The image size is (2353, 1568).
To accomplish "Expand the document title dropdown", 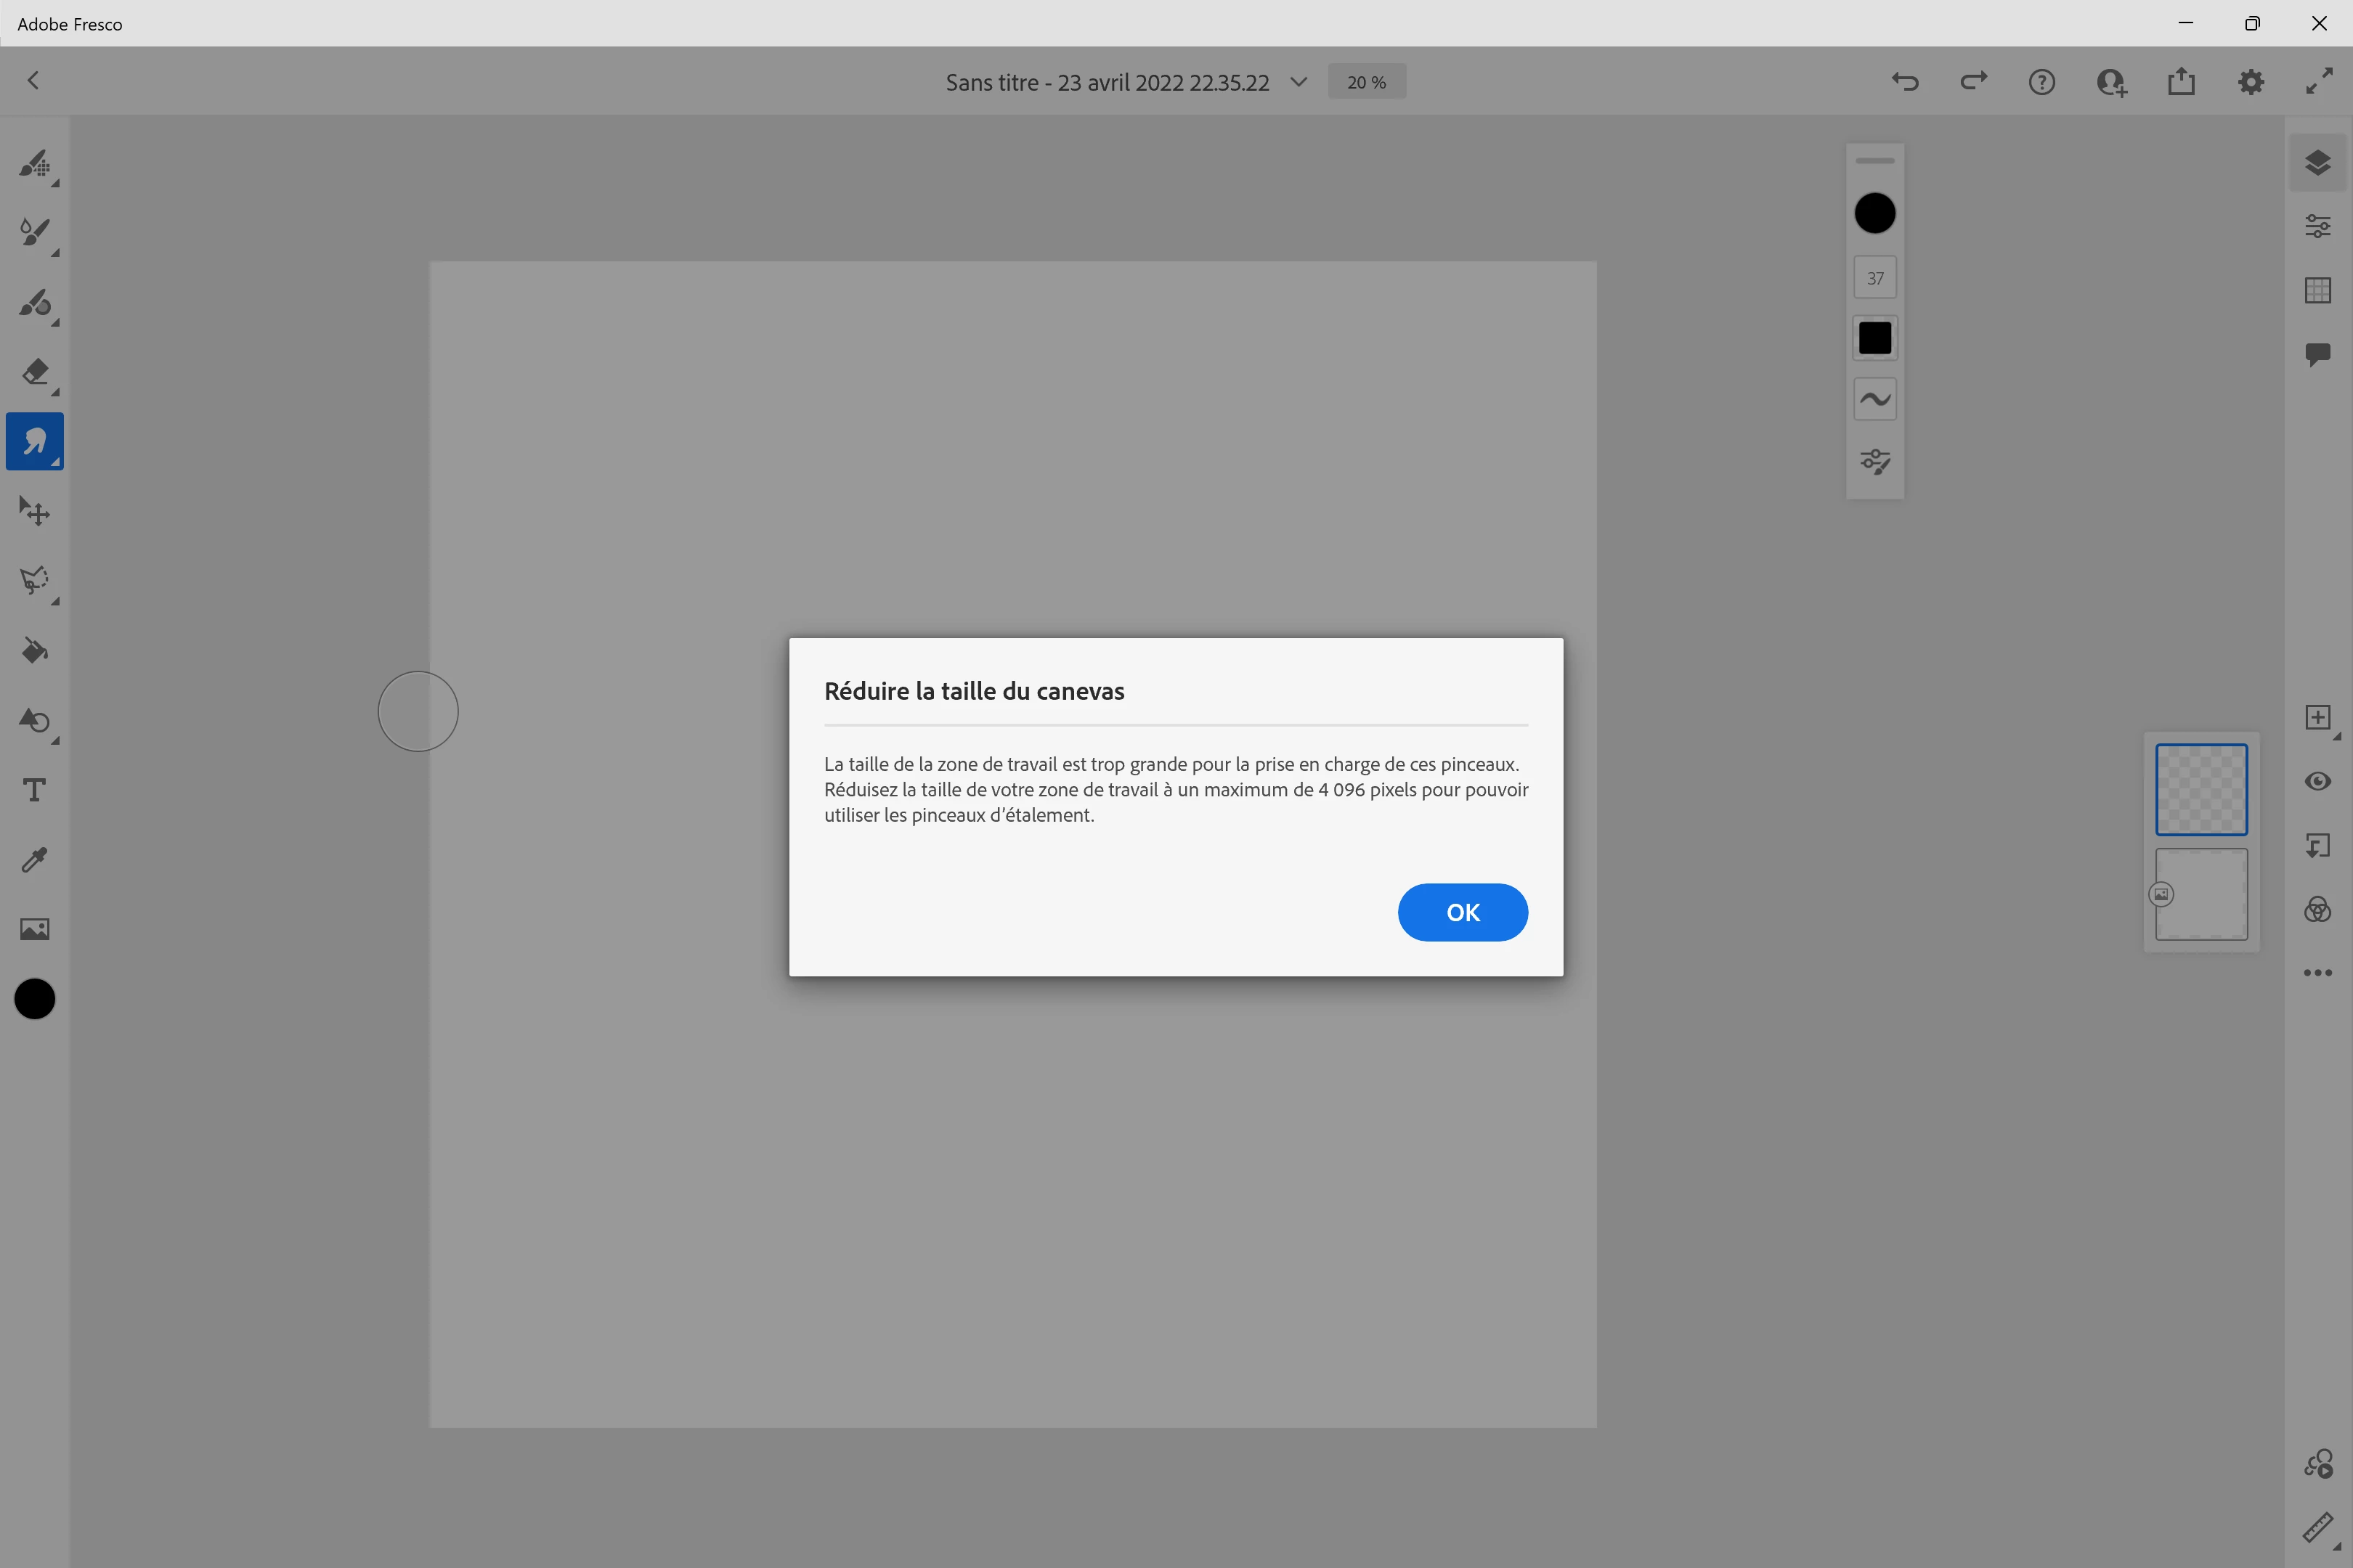I will tap(1299, 82).
